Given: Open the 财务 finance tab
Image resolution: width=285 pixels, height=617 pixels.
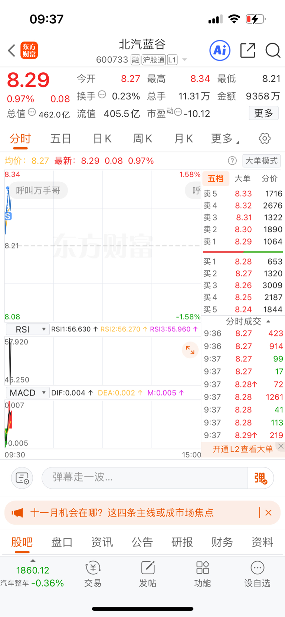Looking at the screenshot, I should click(222, 542).
